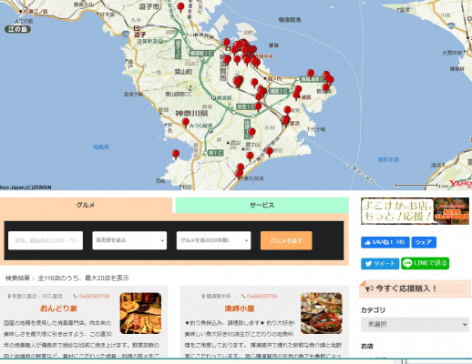
Task: Click the Twitter ツイート button
Action: pos(380,263)
